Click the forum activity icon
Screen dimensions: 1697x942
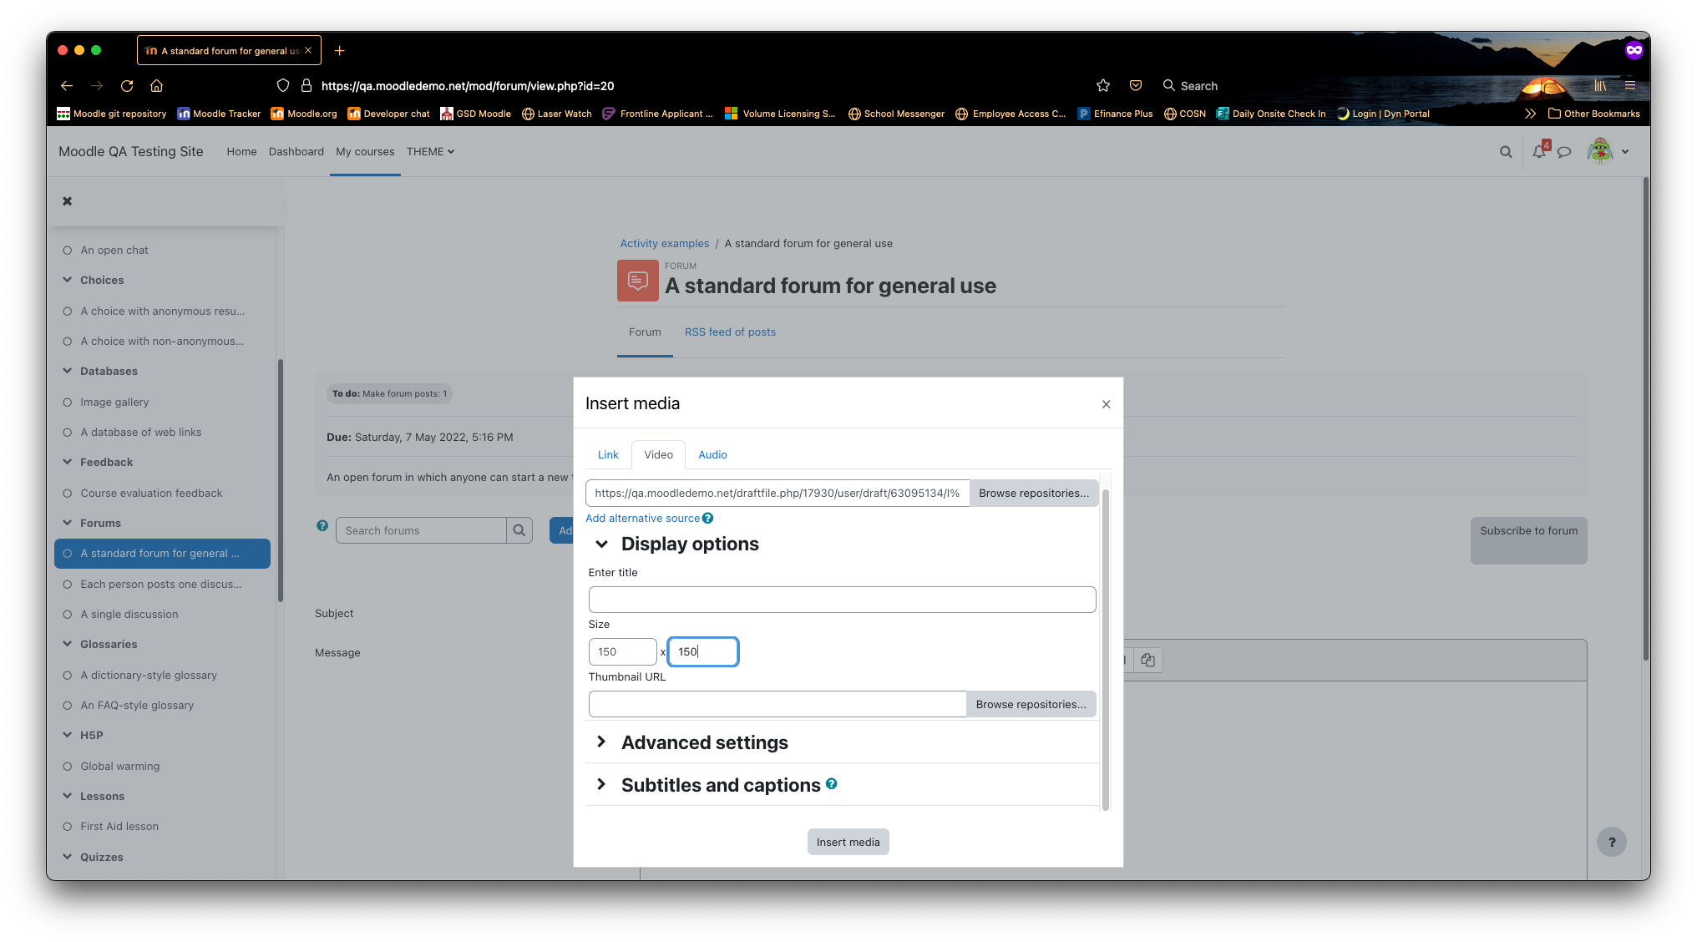tap(638, 281)
